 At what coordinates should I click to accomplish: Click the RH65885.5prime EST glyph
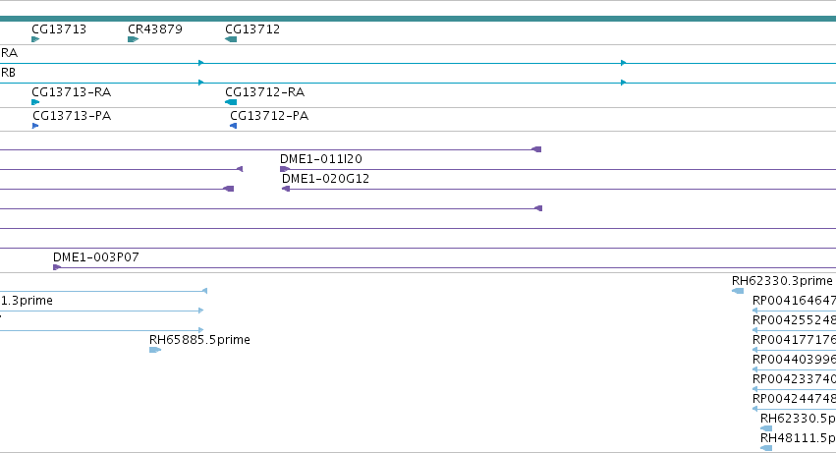coord(155,350)
